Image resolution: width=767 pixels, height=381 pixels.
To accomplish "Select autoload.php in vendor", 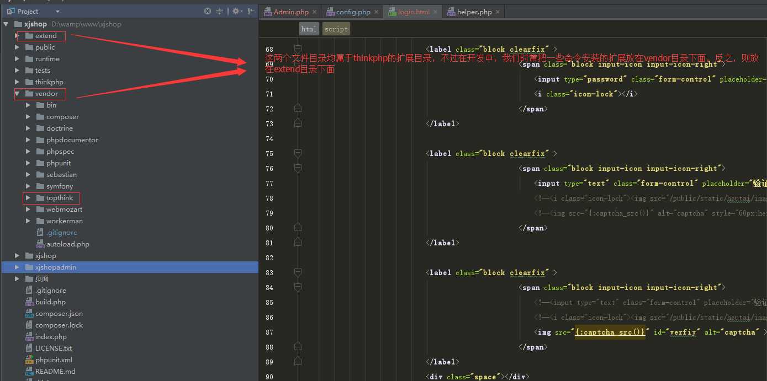I will [68, 244].
